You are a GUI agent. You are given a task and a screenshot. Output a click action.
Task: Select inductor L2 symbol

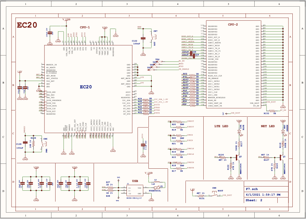pyautogui.click(x=156, y=182)
